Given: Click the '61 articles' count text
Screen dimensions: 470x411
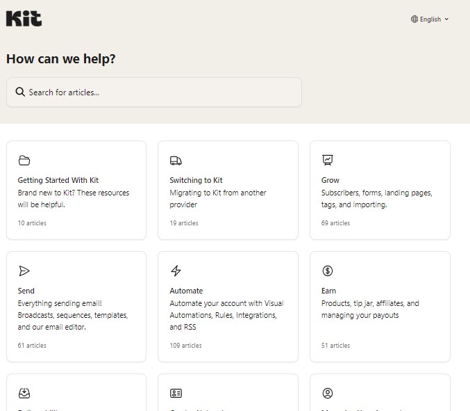Looking at the screenshot, I should [32, 345].
